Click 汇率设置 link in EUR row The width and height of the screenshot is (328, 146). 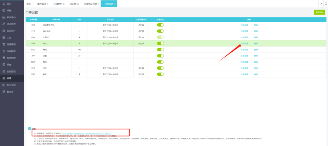click(x=244, y=43)
